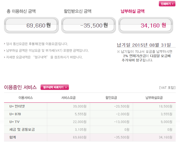
Task: Select the 할인받으신 금액 -35,500원 box
Action: (89, 25)
